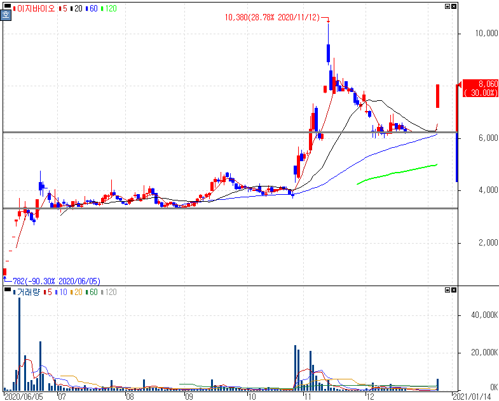This screenshot has height=401, width=499.
Task: Click the upper gray horizontal support line
Action: [x=230, y=132]
